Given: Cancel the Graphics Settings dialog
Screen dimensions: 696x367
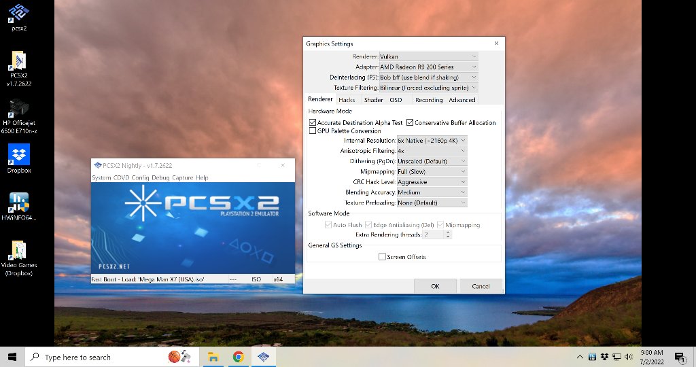Looking at the screenshot, I should (x=481, y=286).
